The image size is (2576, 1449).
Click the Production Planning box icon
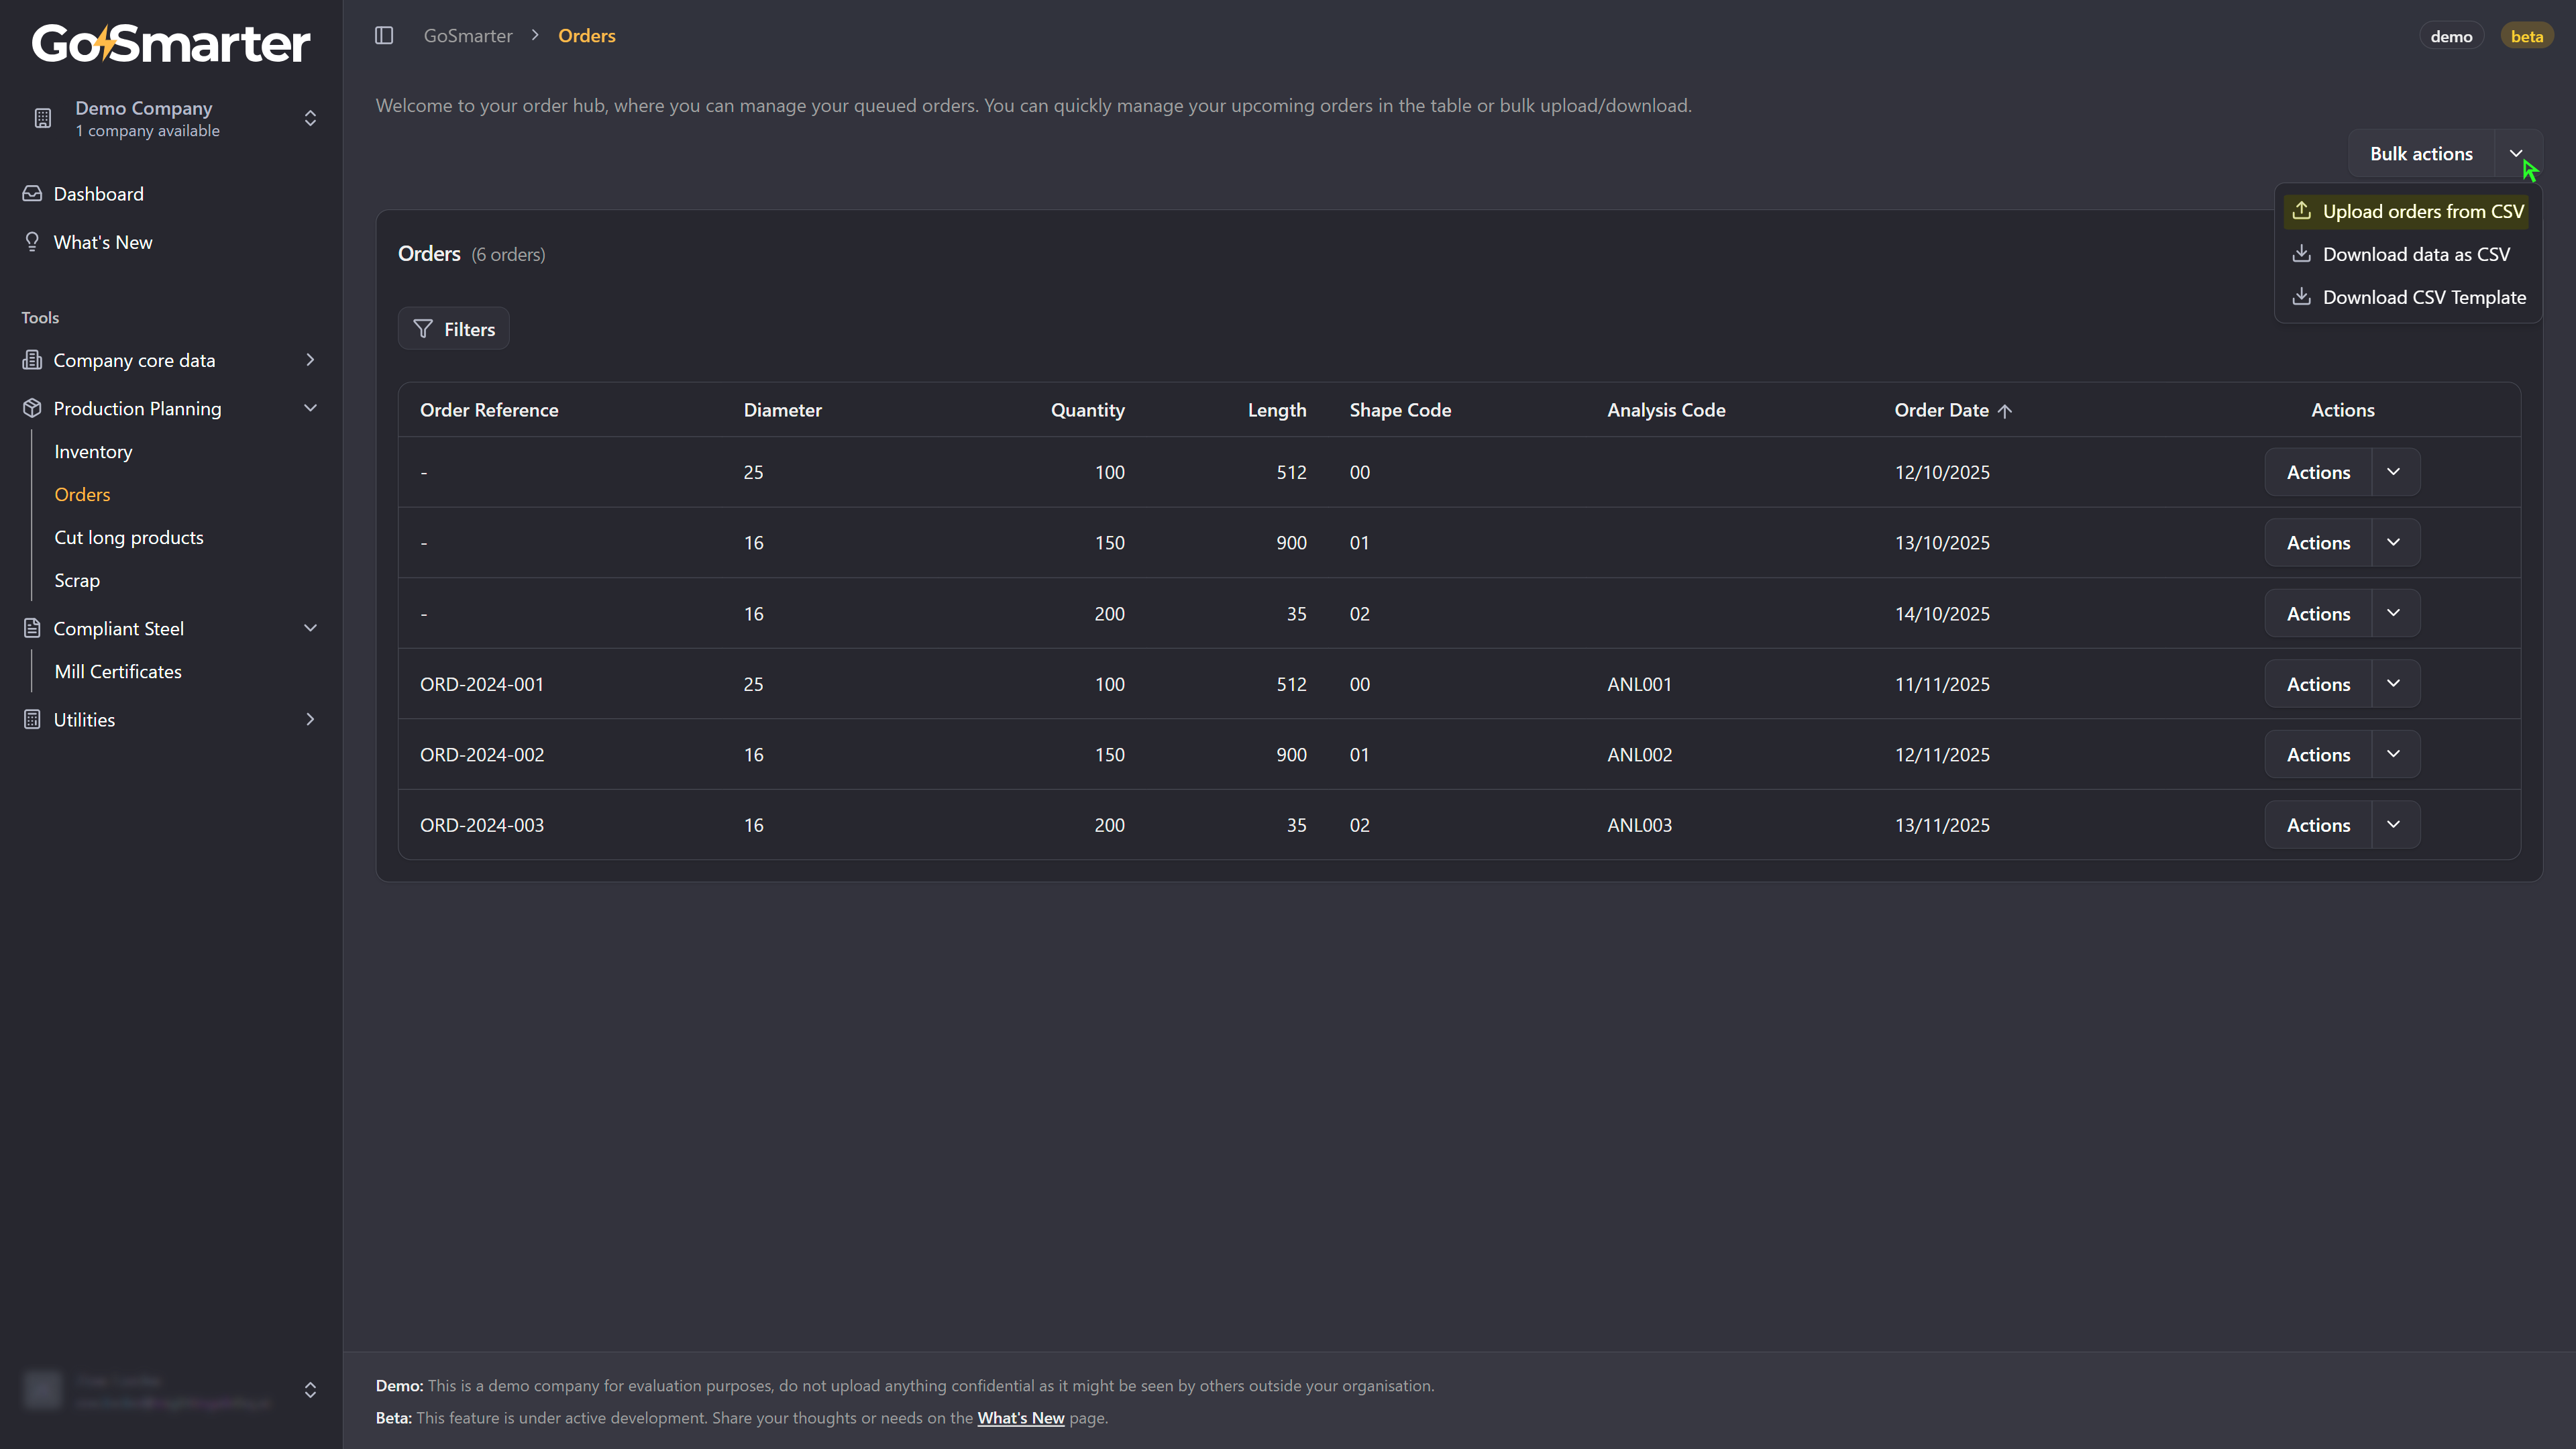click(32, 408)
